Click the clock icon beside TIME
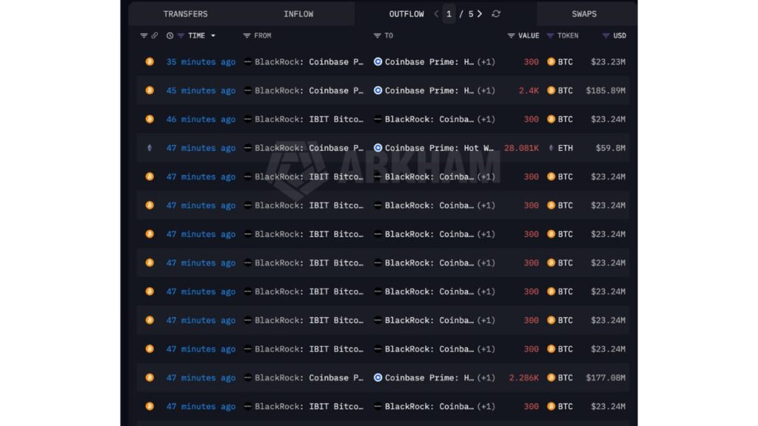 (170, 35)
